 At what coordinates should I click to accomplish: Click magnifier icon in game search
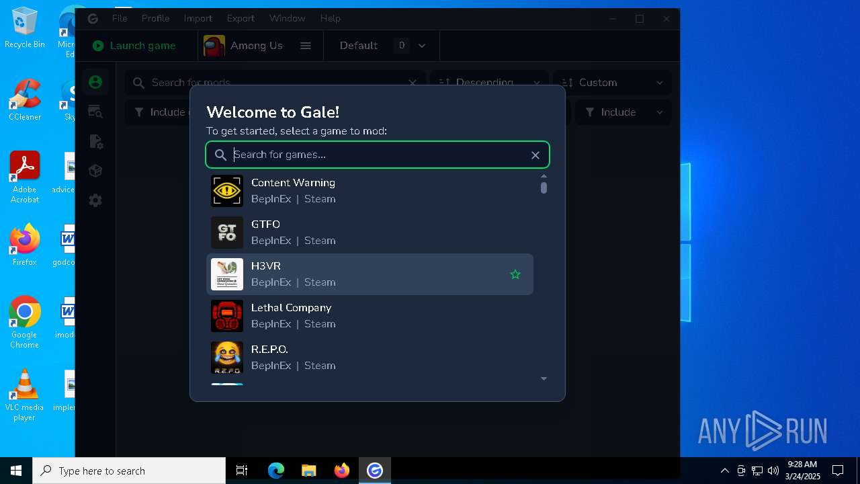(220, 155)
